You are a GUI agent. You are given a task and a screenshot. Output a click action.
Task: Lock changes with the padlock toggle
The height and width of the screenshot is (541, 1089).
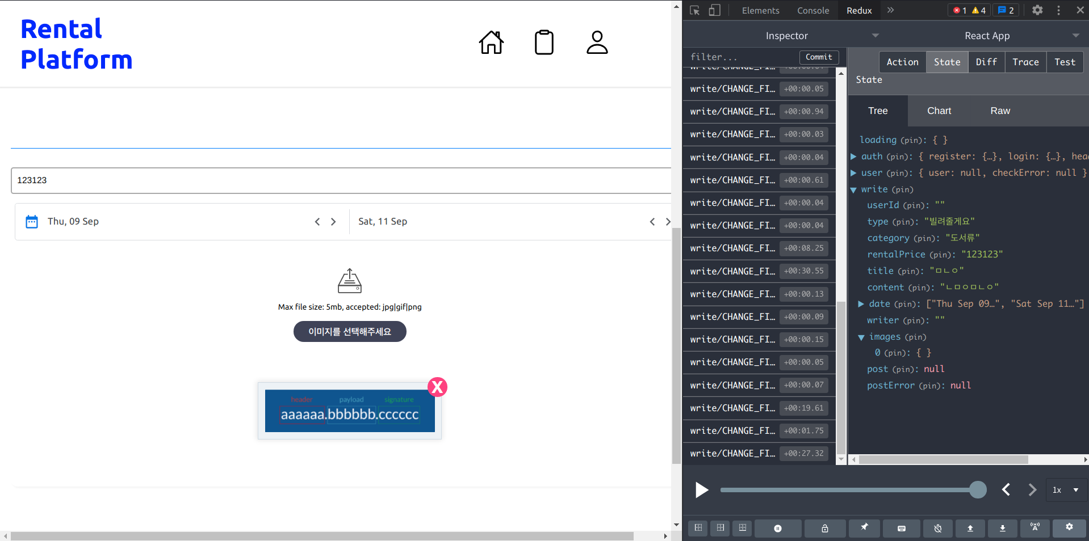pyautogui.click(x=825, y=528)
